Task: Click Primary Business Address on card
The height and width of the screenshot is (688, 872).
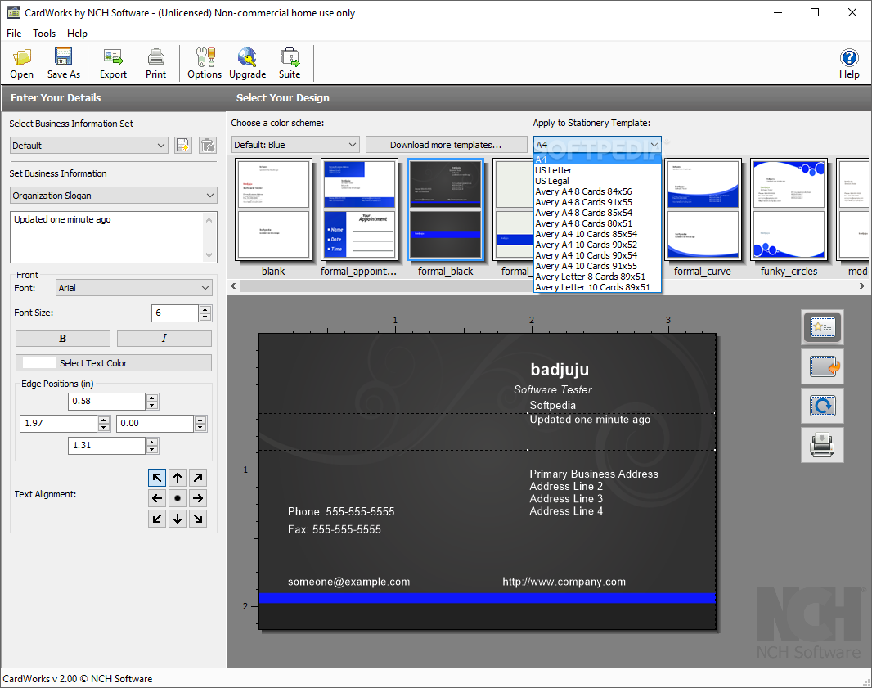Action: pyautogui.click(x=593, y=474)
